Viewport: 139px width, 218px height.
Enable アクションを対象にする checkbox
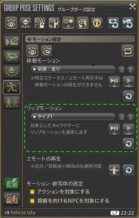point(32,192)
